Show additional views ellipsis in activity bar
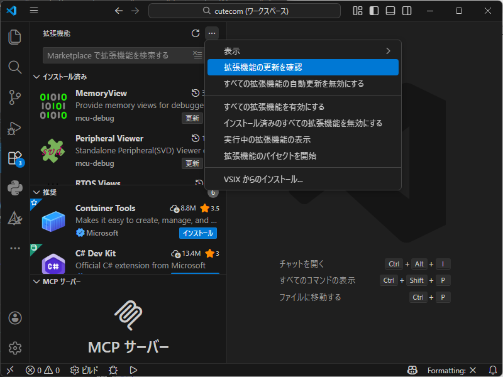 click(14, 248)
